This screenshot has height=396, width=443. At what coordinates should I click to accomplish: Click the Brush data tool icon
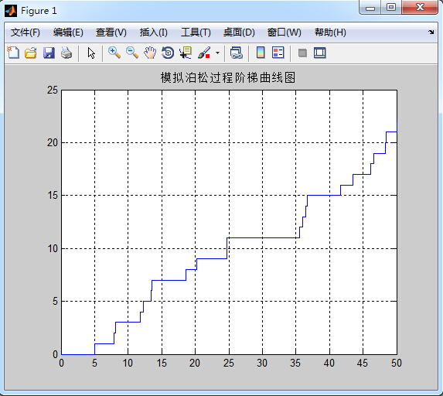point(204,53)
